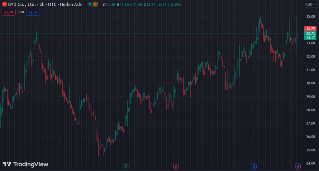The image size is (319, 171).
Task: Click the 35.00 price scale value
Action: pyautogui.click(x=311, y=16)
